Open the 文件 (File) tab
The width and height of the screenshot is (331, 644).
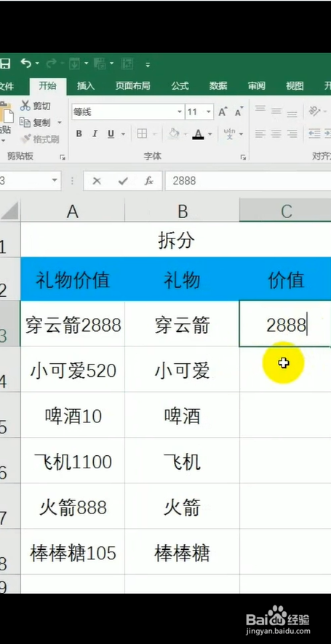click(6, 86)
